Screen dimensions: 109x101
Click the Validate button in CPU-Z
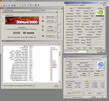point(94,97)
